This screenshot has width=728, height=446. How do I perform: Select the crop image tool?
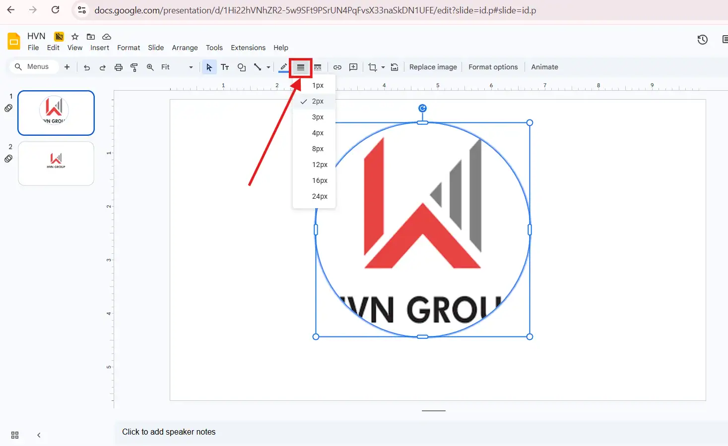point(372,67)
